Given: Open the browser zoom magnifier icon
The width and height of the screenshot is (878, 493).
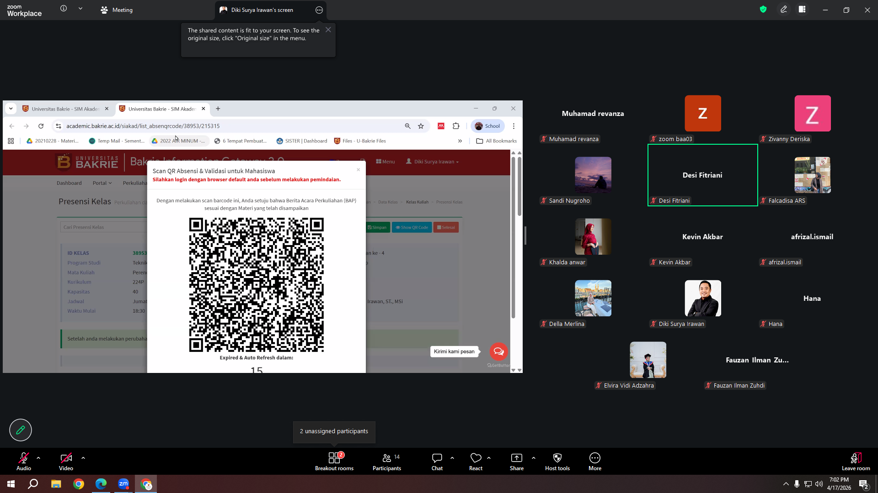Looking at the screenshot, I should click(x=408, y=126).
